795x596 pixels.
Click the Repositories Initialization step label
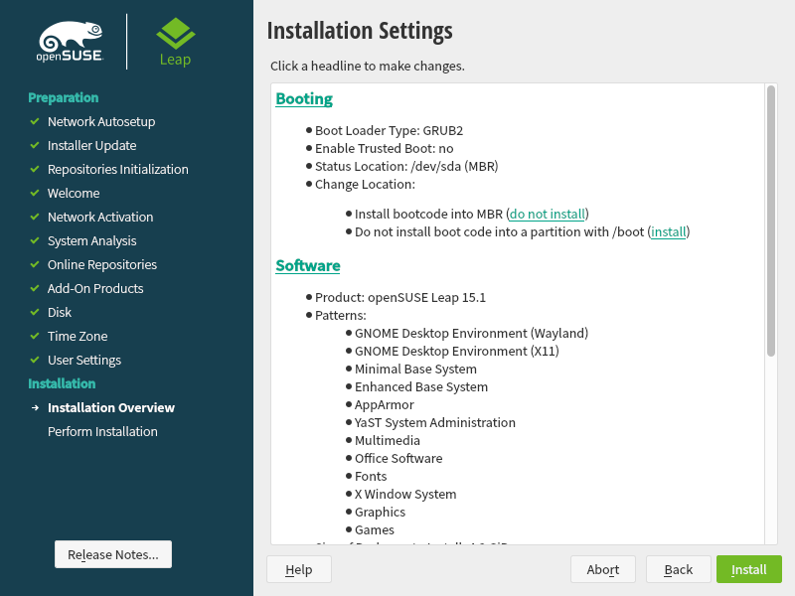point(117,169)
